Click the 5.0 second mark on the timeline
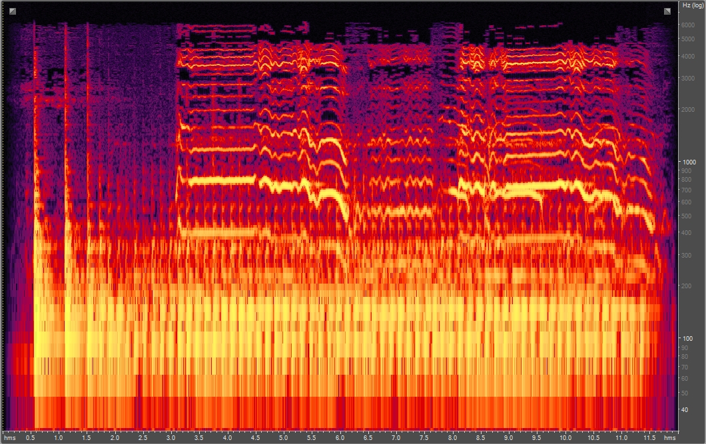Screen dimensions: 706x444 click(x=284, y=438)
